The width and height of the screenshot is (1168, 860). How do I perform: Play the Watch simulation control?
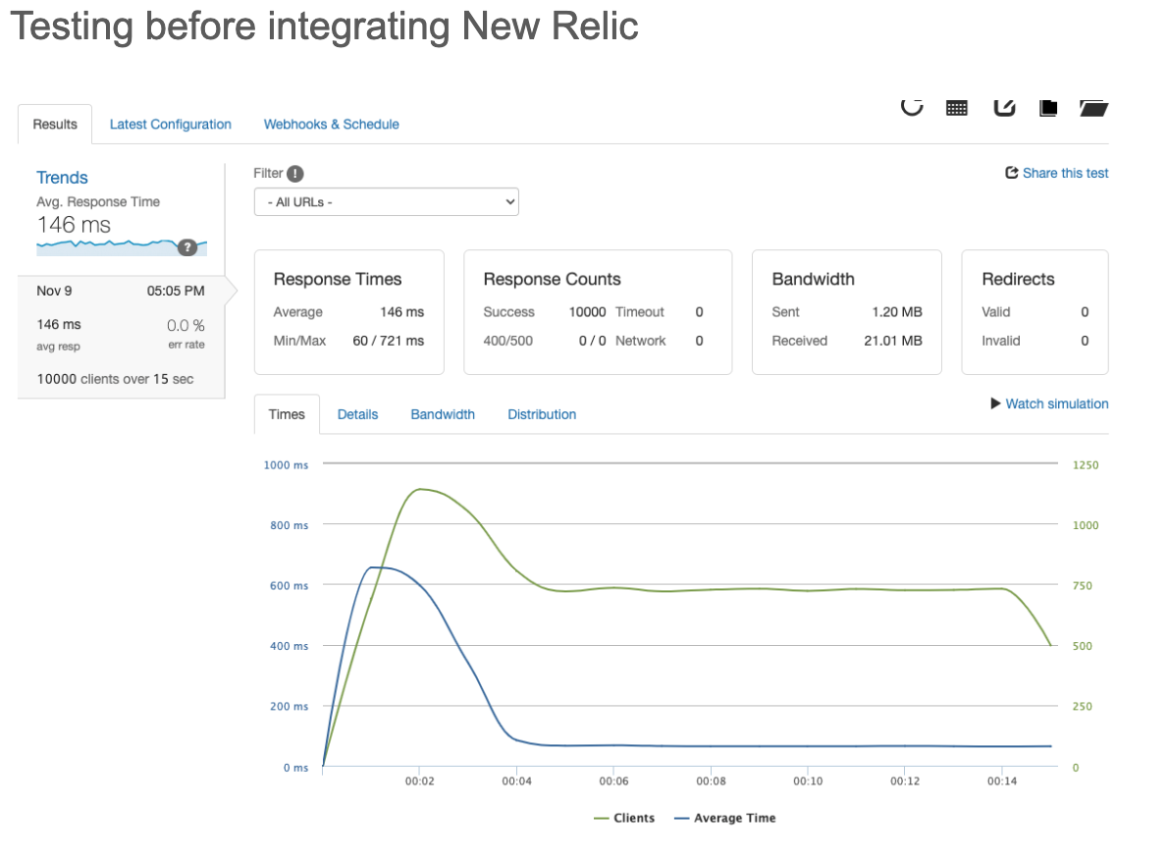pos(1049,403)
